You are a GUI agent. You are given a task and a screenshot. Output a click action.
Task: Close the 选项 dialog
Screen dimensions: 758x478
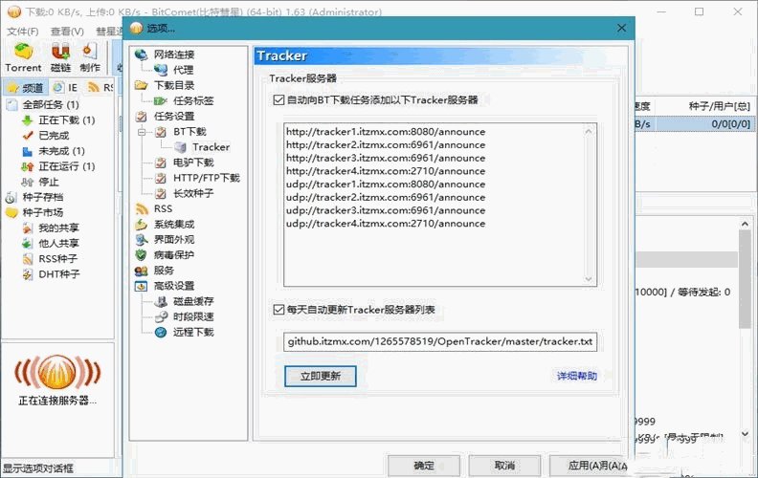coord(622,29)
